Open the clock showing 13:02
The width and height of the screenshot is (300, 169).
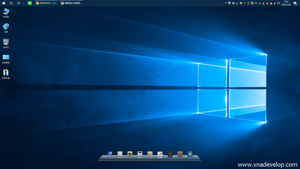tap(286, 3)
